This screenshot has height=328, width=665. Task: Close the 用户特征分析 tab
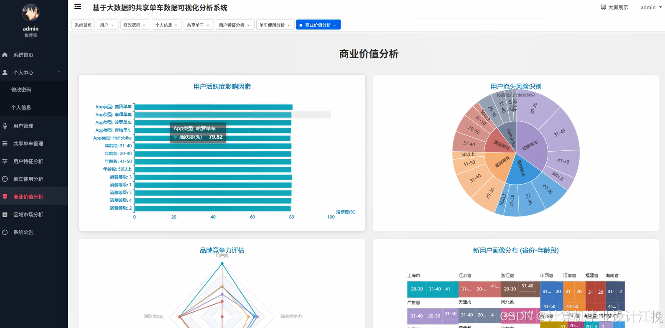[x=248, y=25]
